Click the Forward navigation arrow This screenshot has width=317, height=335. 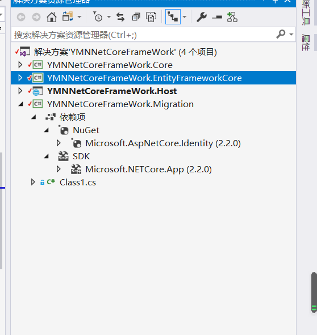point(36,17)
